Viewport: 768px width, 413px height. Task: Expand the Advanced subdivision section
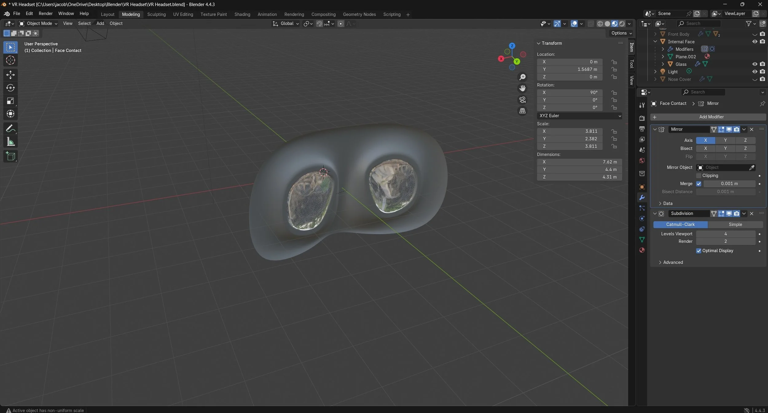(x=672, y=263)
